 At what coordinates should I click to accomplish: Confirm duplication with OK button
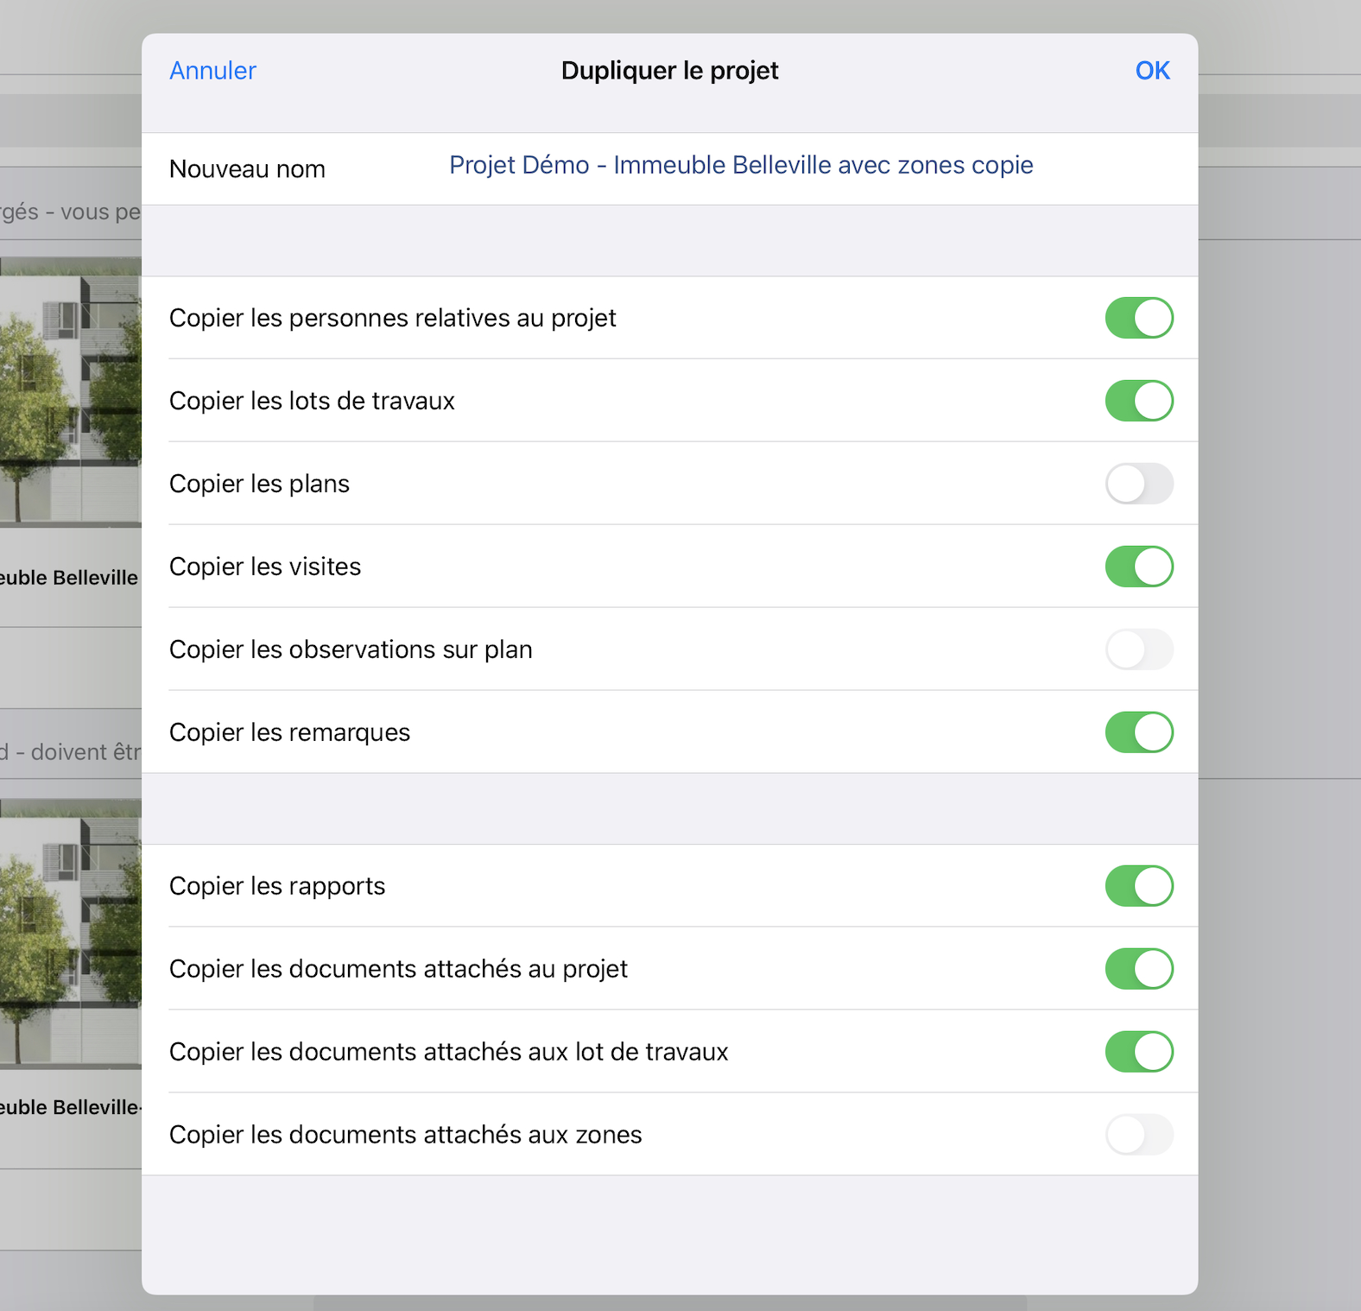[1152, 71]
